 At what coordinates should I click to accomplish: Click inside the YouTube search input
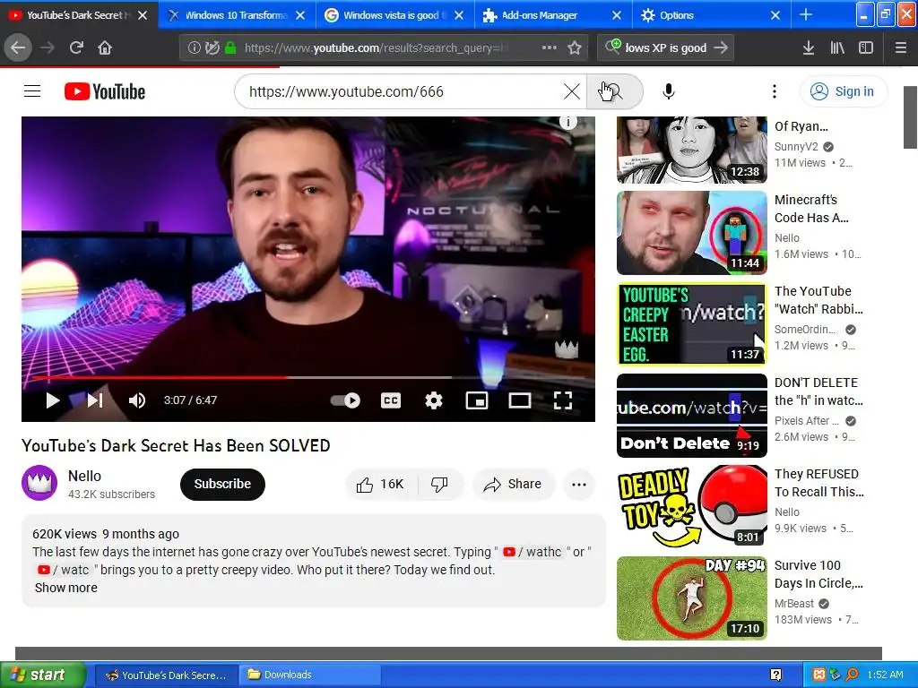pos(404,91)
